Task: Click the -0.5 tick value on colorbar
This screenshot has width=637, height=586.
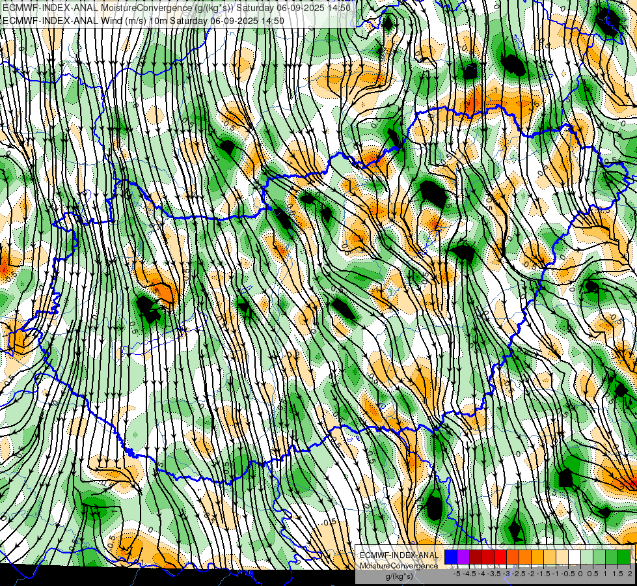Action: [568, 574]
